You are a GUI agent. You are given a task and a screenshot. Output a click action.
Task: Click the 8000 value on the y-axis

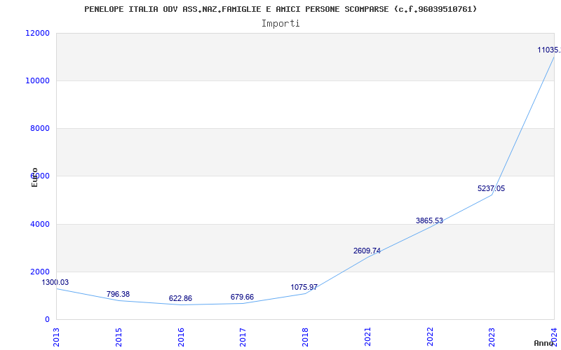(38, 129)
